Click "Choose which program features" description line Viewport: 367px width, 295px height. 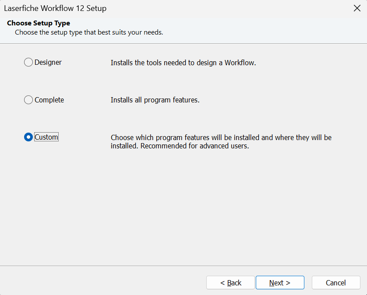(221, 137)
